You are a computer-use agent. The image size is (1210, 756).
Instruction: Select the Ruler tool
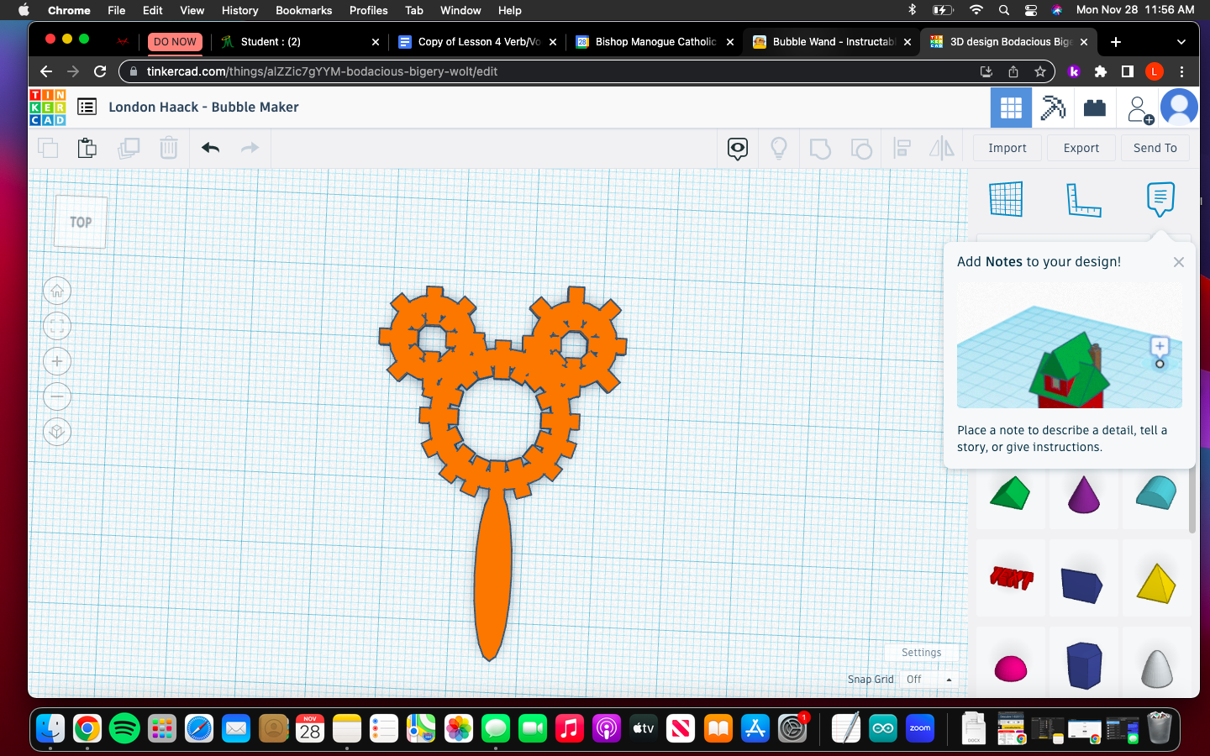[1083, 199]
